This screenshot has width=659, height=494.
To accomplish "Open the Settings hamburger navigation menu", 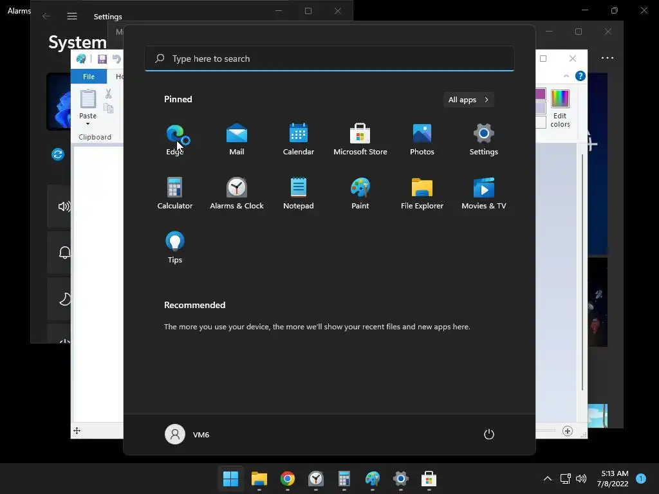I will (x=72, y=16).
